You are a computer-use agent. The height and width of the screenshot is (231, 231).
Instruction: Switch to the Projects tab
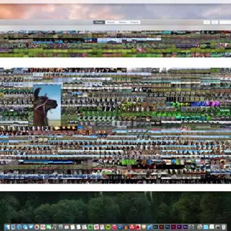pos(135,23)
